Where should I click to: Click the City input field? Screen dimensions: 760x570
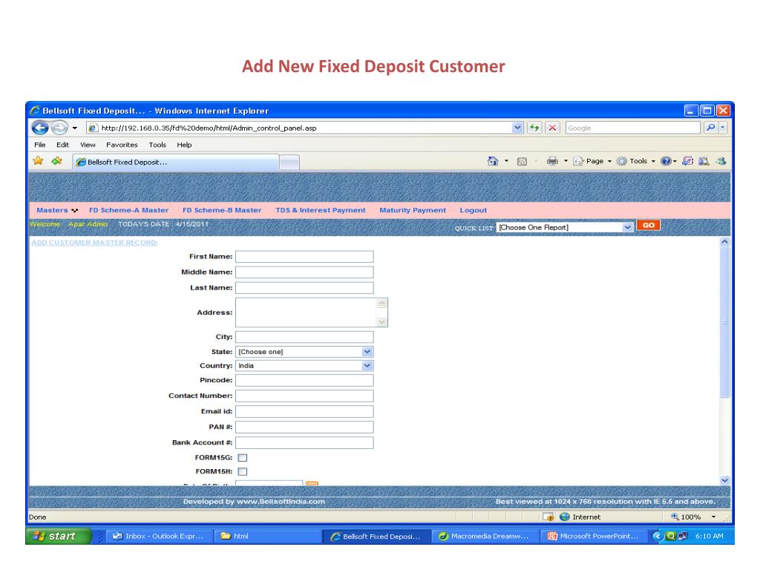click(304, 337)
